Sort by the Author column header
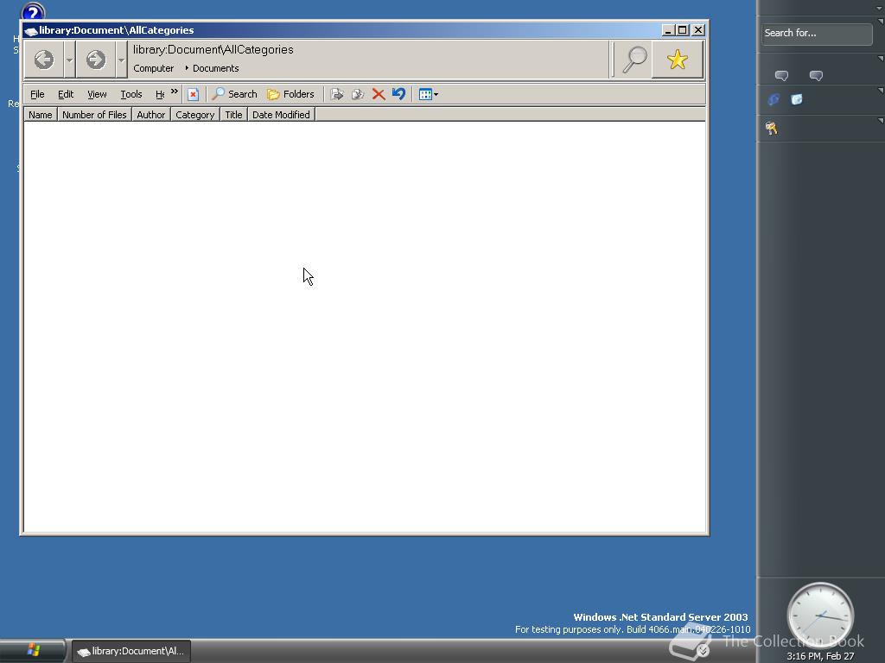The image size is (885, 663). tap(150, 115)
